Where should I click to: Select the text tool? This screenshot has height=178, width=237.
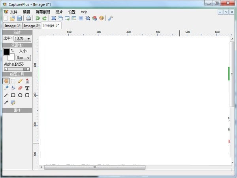[x=27, y=88]
